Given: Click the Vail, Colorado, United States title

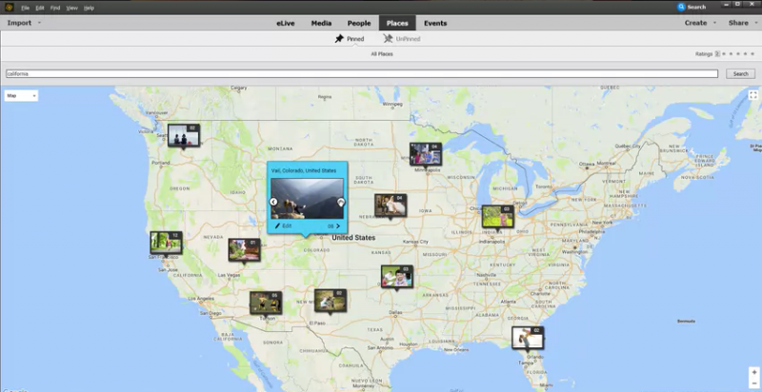Looking at the screenshot, I should pyautogui.click(x=304, y=170).
